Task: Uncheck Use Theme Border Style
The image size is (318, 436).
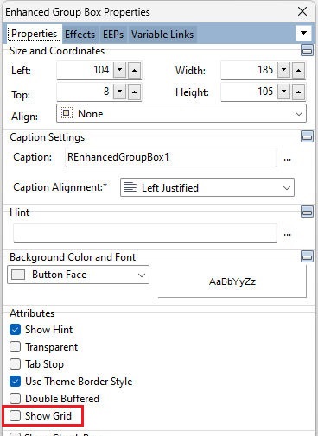Action: pos(15,382)
